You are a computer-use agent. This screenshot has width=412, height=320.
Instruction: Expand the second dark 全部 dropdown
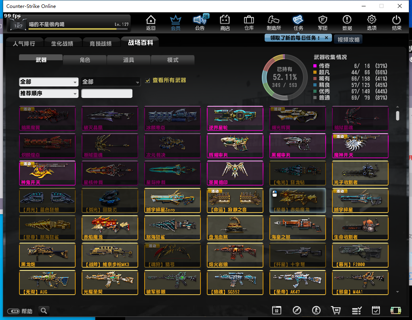pyautogui.click(x=111, y=82)
